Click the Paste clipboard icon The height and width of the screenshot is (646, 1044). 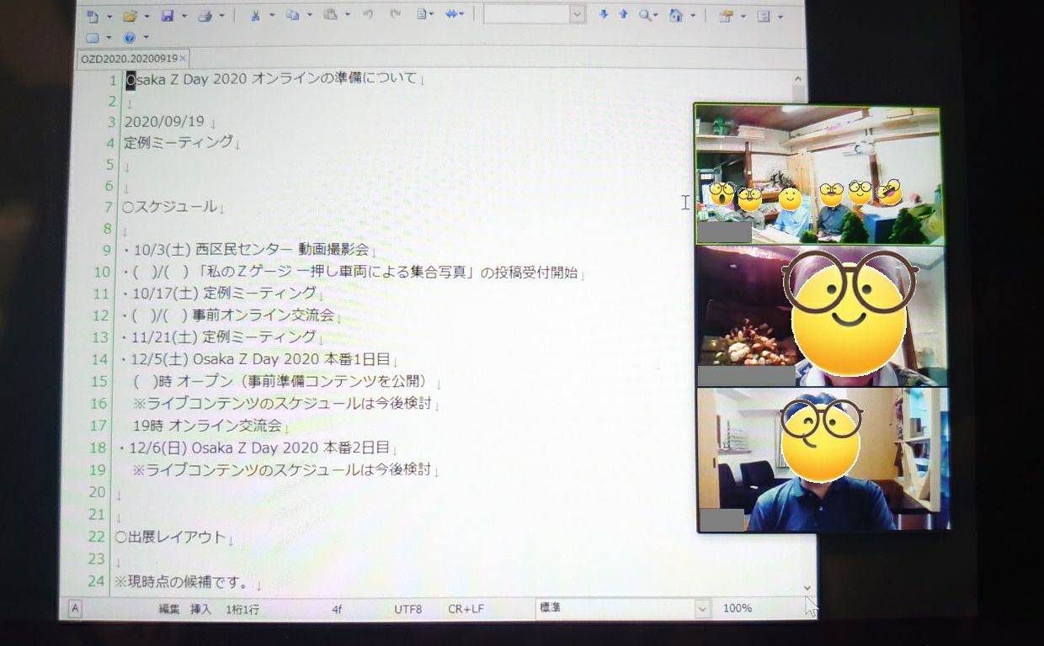[331, 15]
